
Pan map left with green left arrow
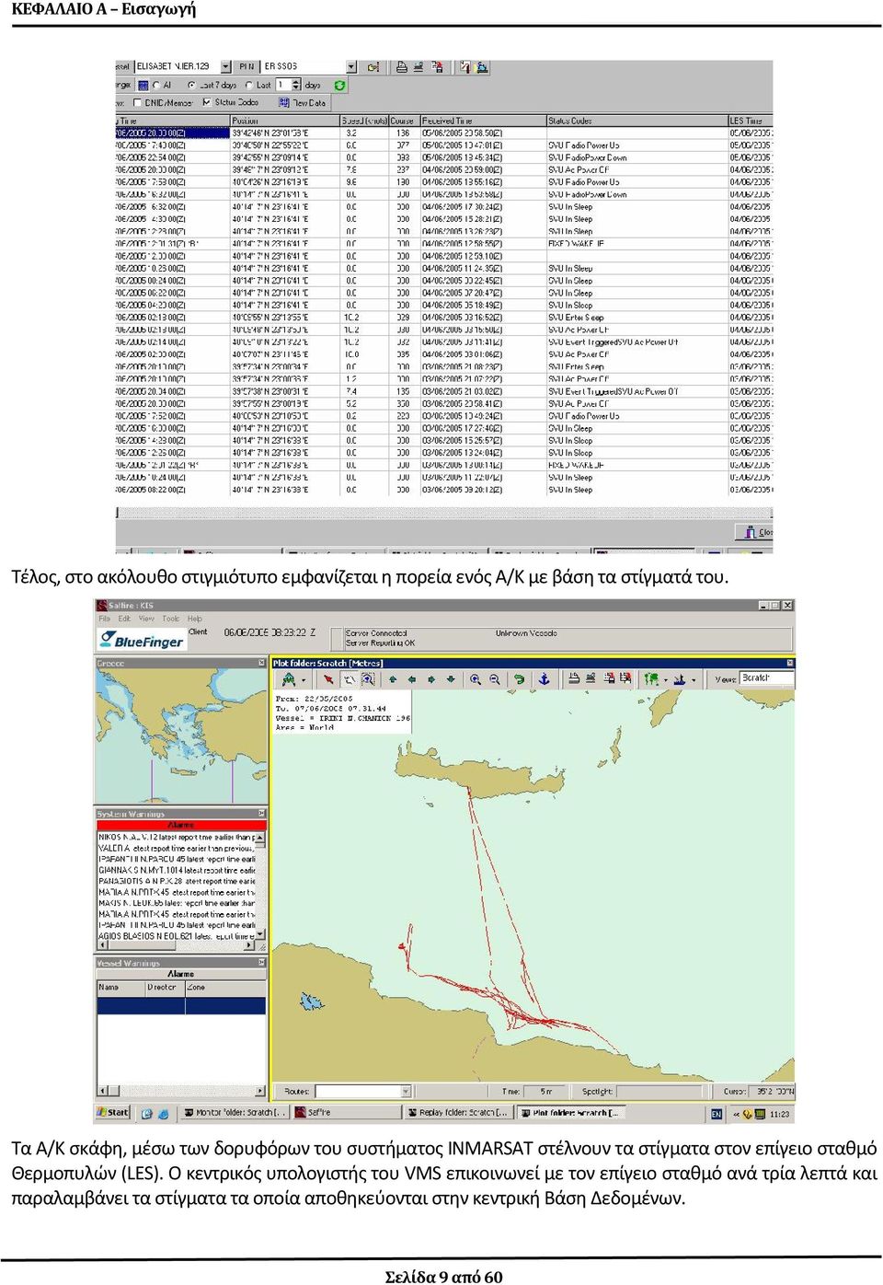point(412,679)
